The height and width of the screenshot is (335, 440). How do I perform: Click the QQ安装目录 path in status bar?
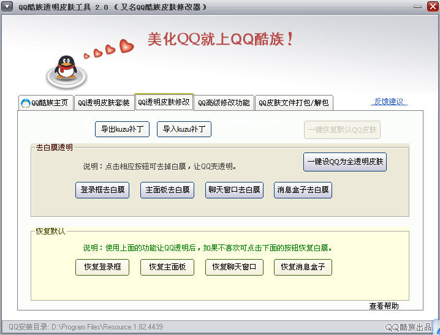point(86,327)
